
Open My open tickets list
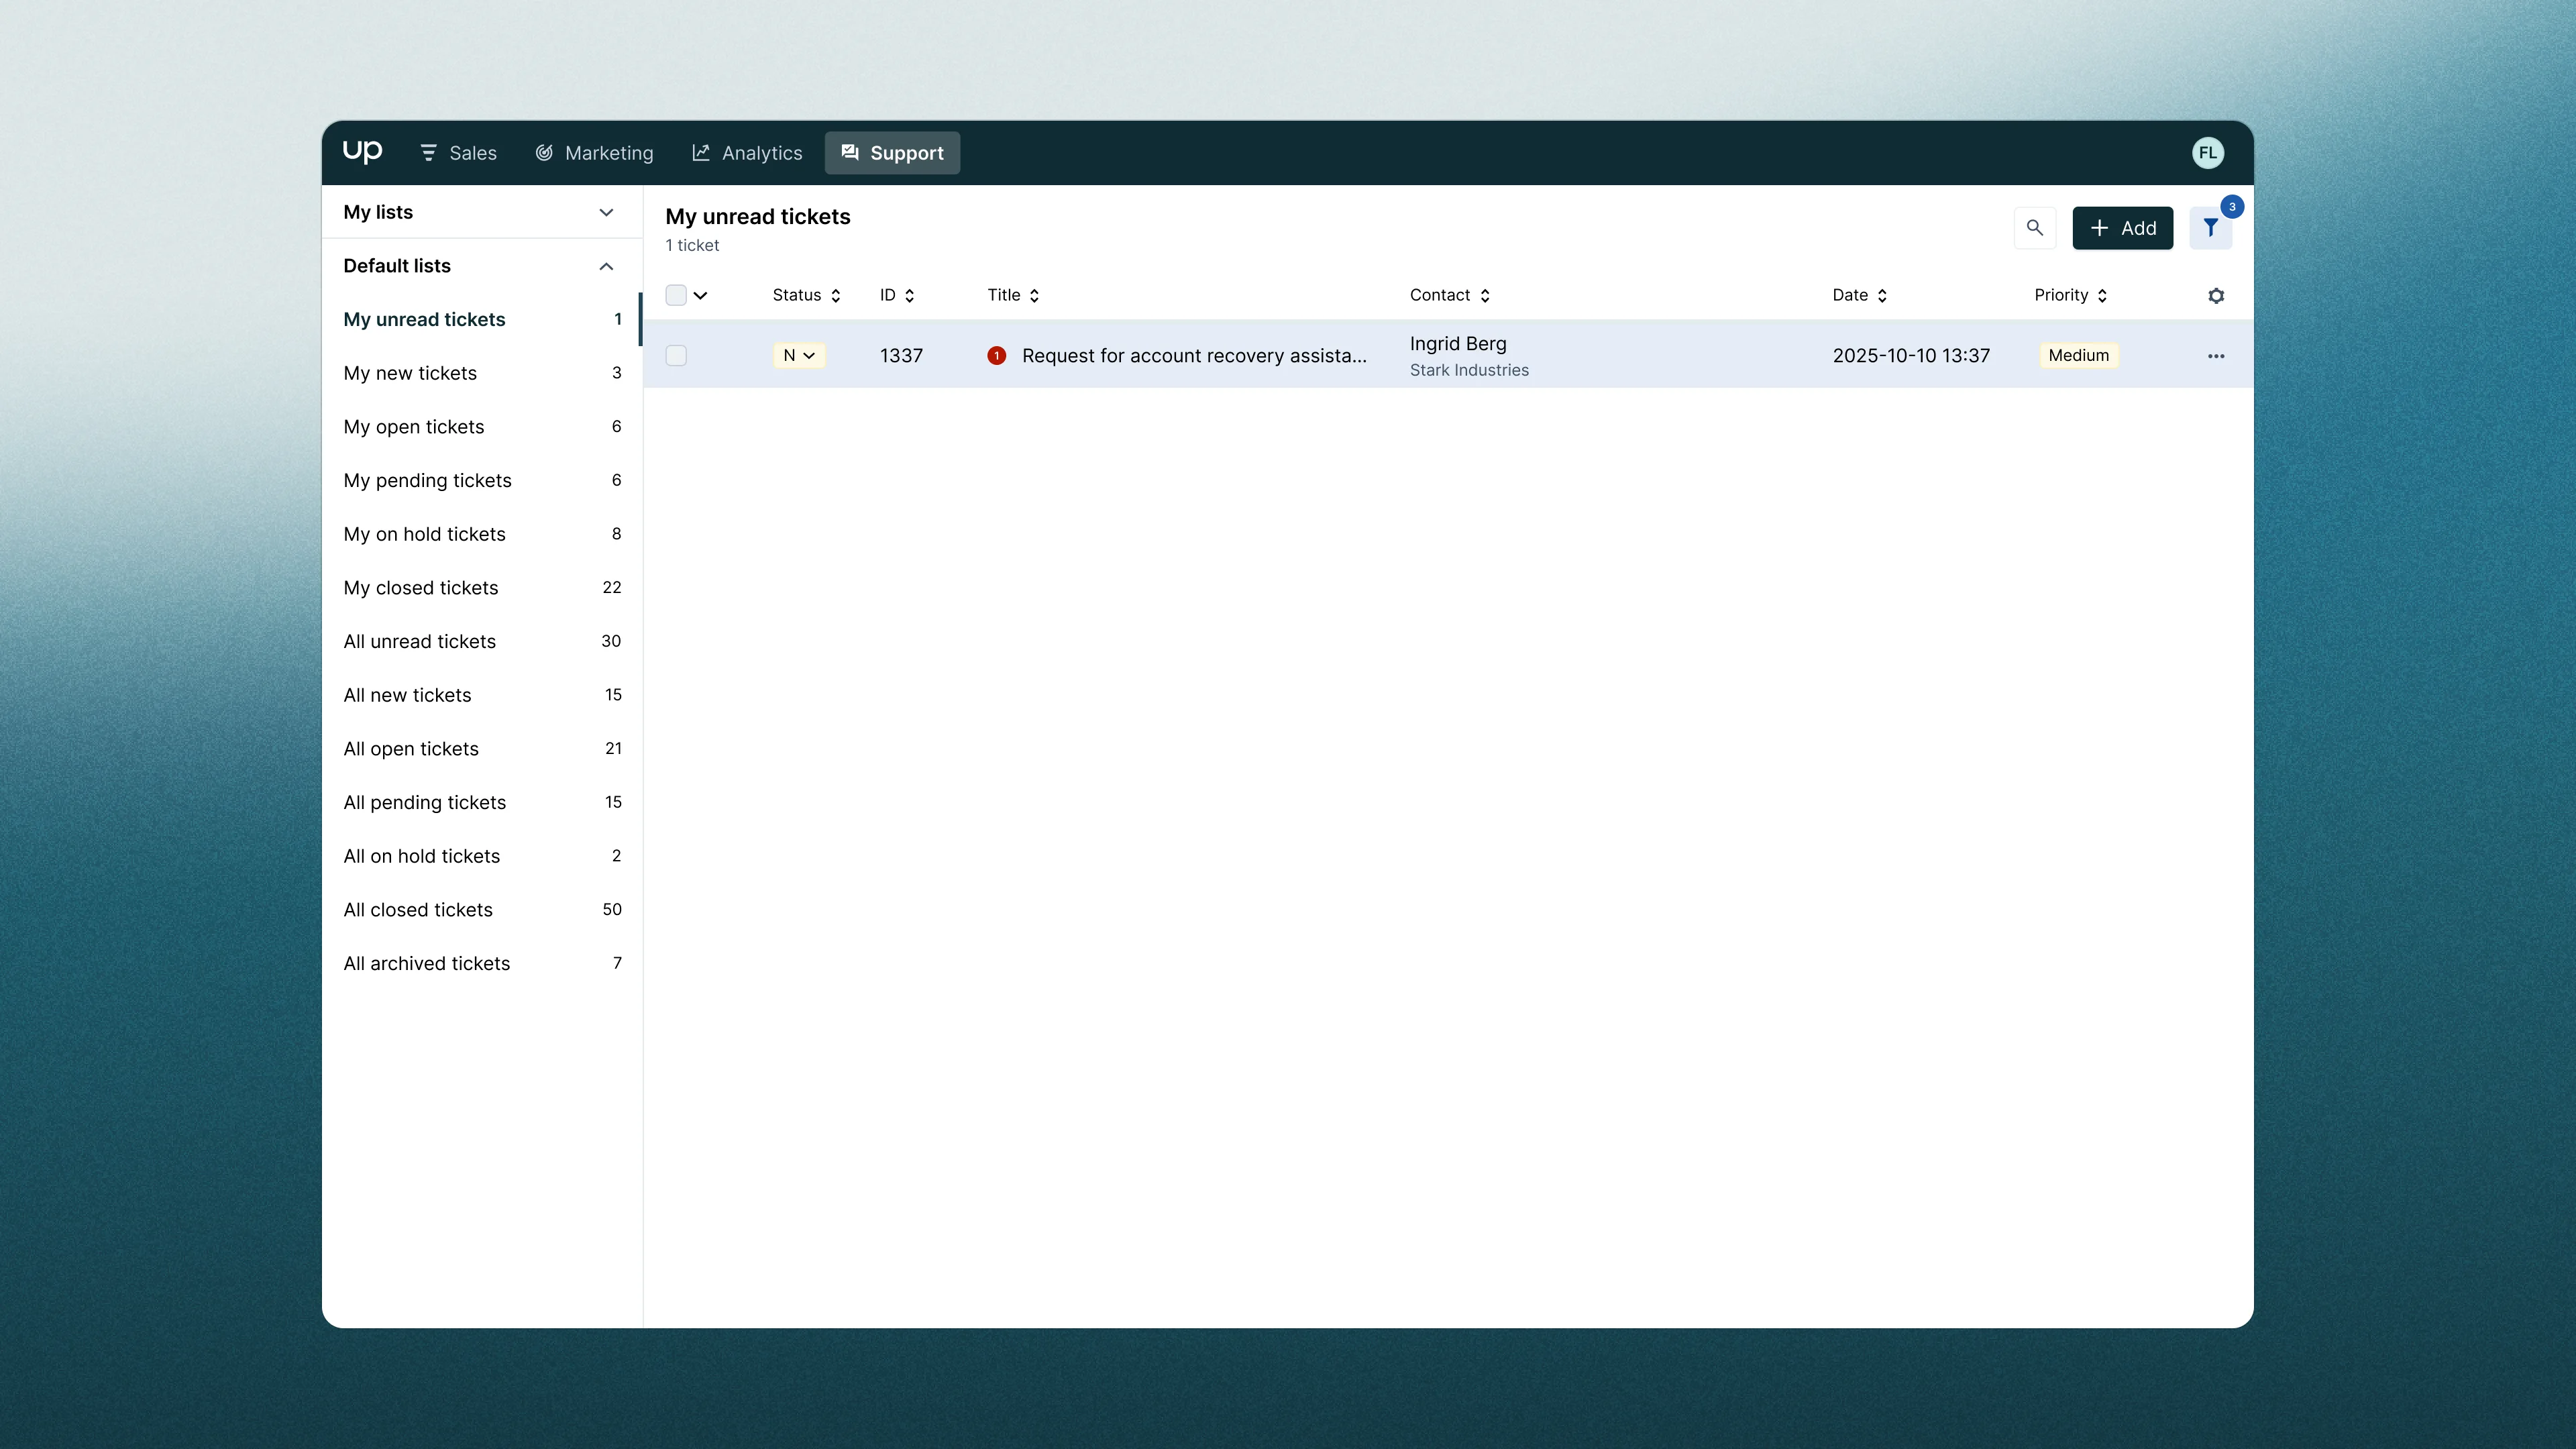pyautogui.click(x=481, y=427)
